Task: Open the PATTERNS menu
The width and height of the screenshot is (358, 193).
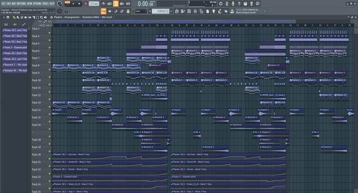Action: pyautogui.click(x=21, y=4)
